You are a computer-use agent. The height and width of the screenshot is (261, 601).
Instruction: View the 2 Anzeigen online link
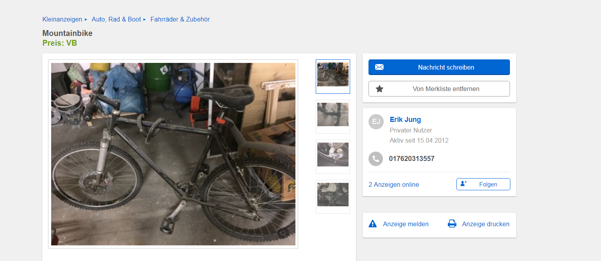[394, 184]
